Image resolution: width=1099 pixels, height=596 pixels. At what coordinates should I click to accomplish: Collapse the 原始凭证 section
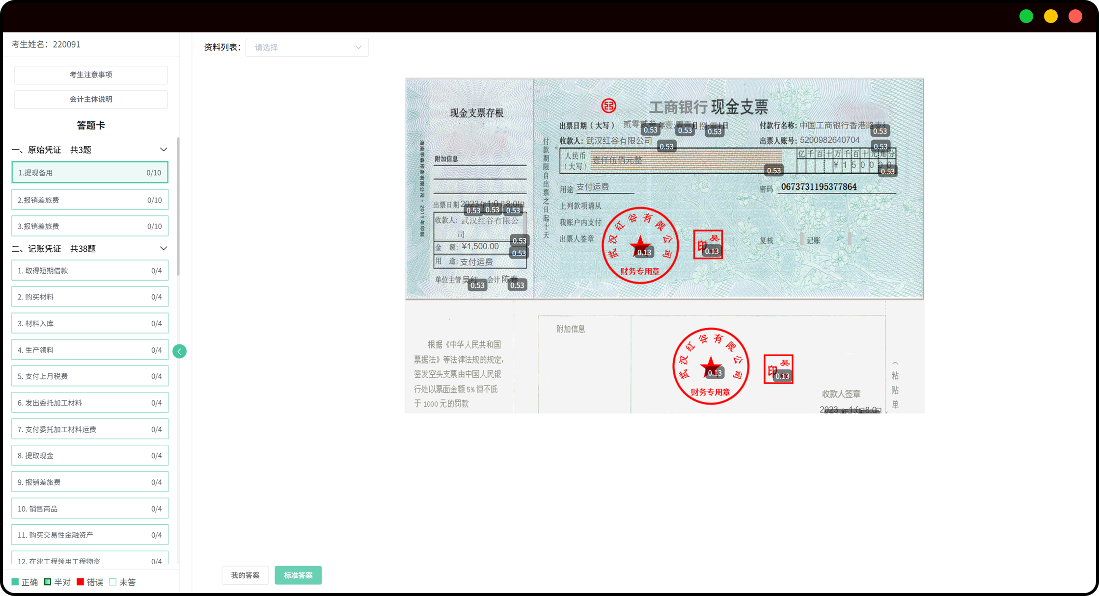(164, 150)
